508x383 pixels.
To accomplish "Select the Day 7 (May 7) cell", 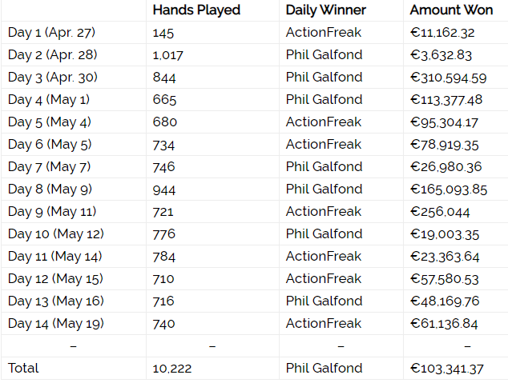I will (x=50, y=167).
